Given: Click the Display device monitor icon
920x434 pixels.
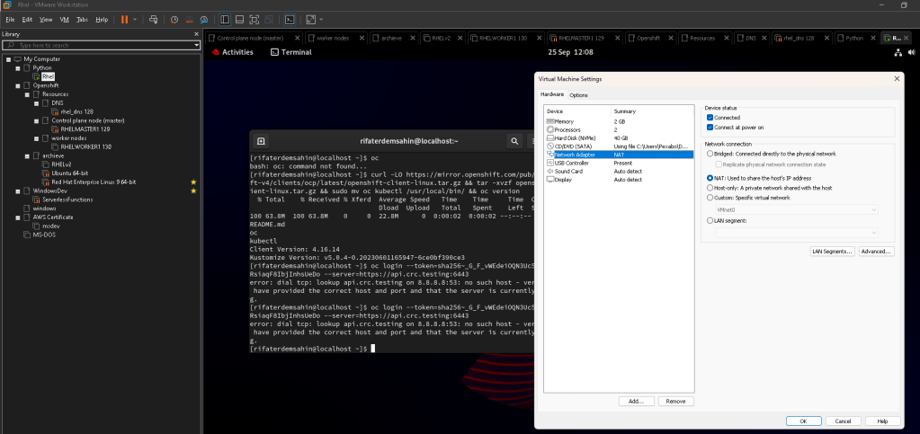Looking at the screenshot, I should 549,180.
